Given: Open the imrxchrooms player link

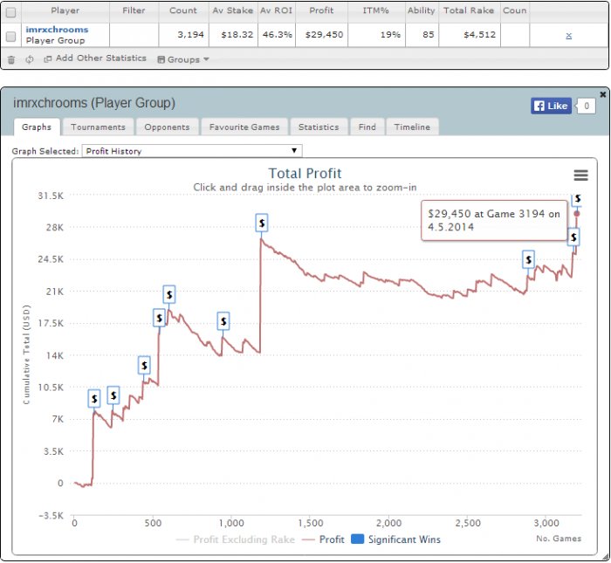Looking at the screenshot, I should coord(57,30).
